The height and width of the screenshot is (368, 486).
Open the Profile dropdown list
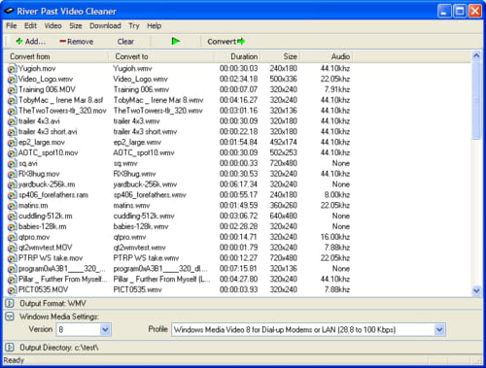click(439, 330)
